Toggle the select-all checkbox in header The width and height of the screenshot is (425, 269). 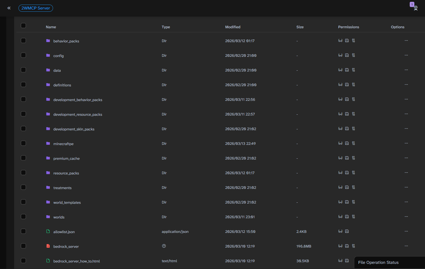tap(23, 26)
